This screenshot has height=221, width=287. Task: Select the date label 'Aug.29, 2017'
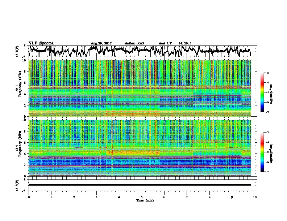coord(101,43)
